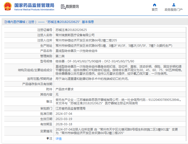Click the 型号规格 label
The height and width of the screenshot is (144, 188).
tap(46, 61)
